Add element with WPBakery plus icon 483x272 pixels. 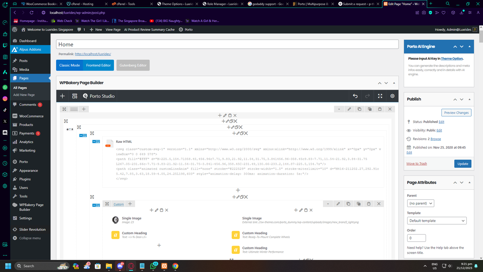(x=62, y=96)
